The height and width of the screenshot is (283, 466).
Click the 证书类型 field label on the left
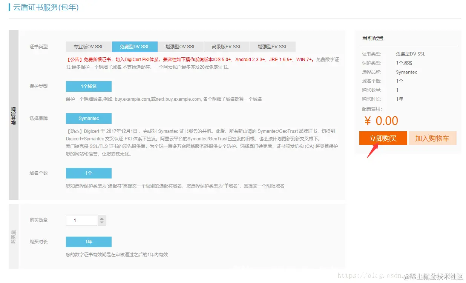[39, 47]
